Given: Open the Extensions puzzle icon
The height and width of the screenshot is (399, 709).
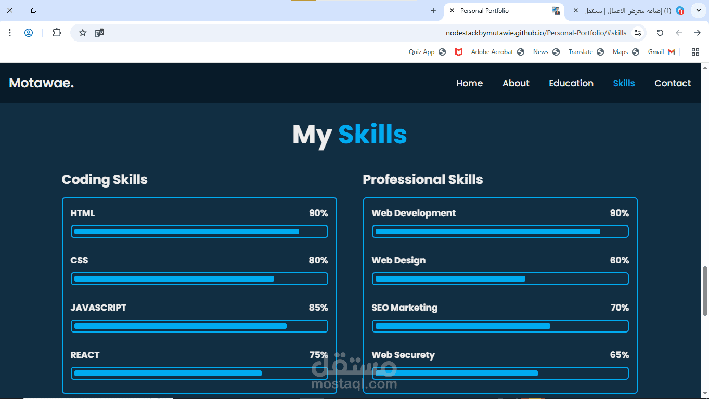Looking at the screenshot, I should [57, 33].
